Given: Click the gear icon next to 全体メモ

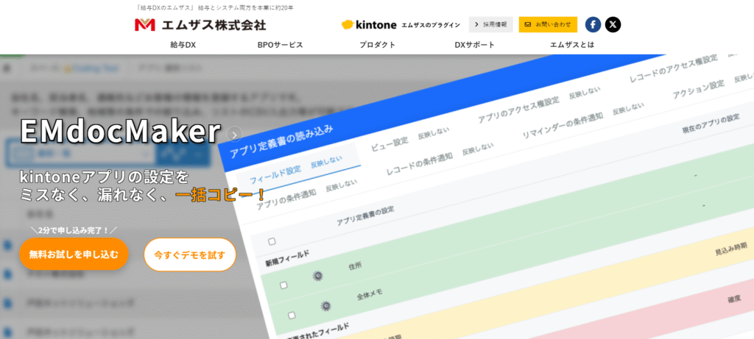Looking at the screenshot, I should [x=325, y=305].
